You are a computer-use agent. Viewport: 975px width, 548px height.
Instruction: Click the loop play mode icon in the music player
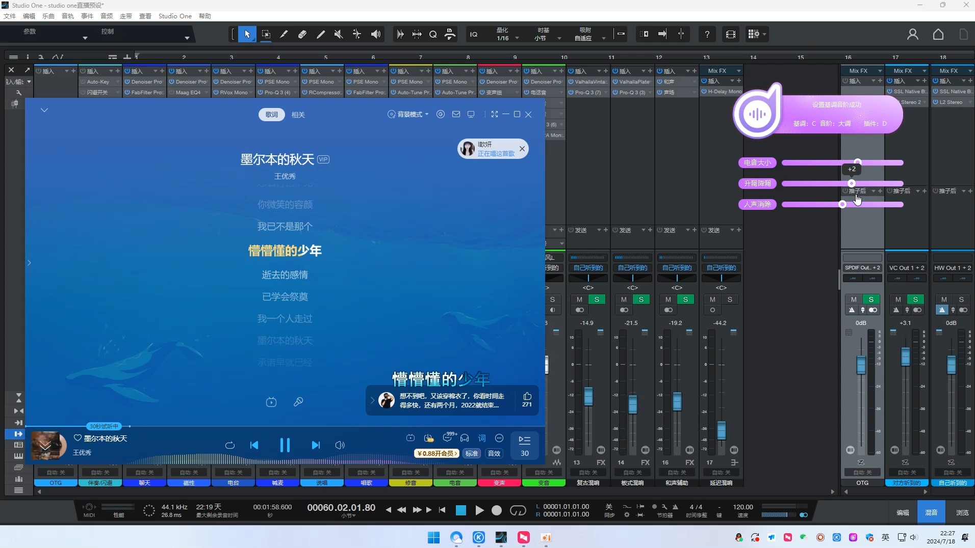click(230, 445)
